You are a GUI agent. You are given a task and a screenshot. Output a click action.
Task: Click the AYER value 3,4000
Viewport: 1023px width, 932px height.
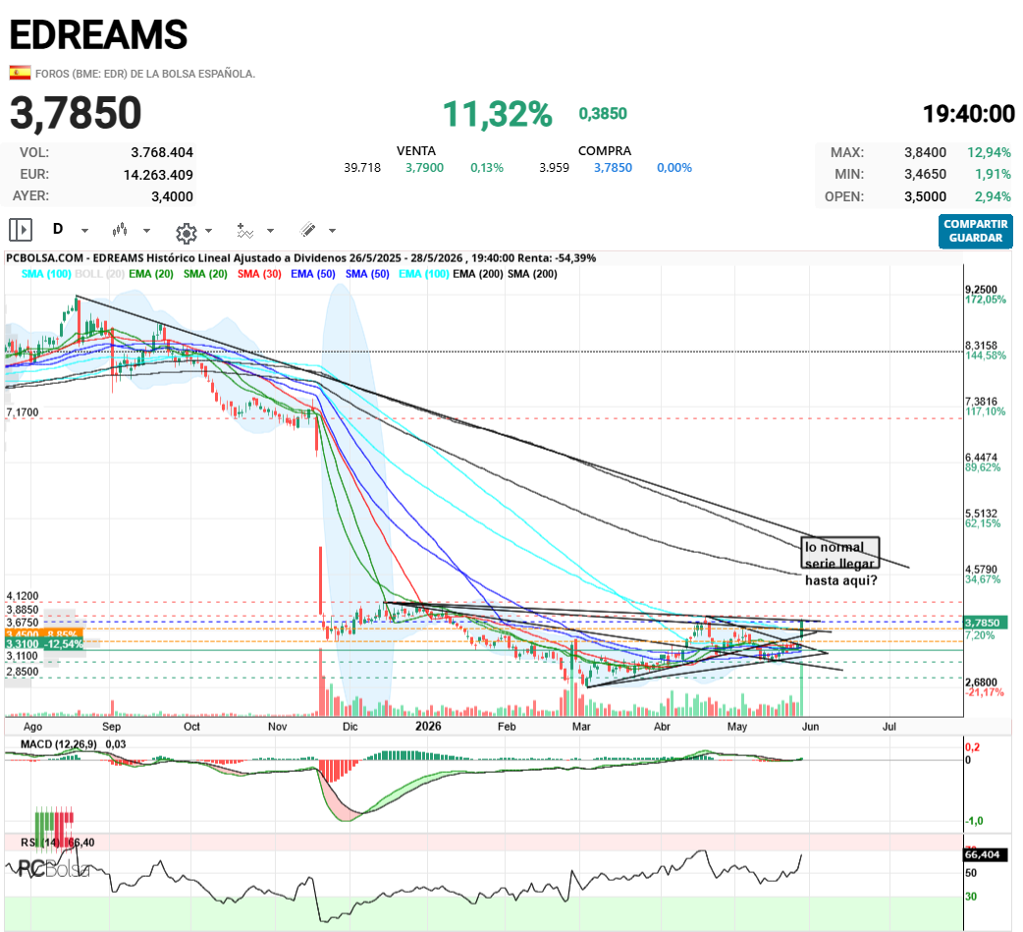(x=172, y=196)
